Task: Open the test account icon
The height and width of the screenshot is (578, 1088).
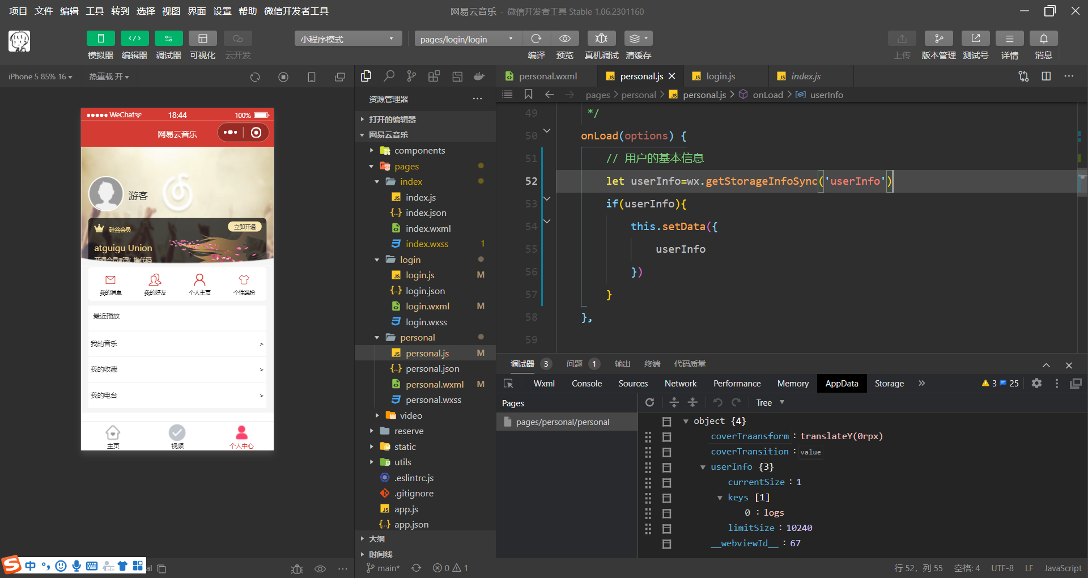Action: (976, 39)
